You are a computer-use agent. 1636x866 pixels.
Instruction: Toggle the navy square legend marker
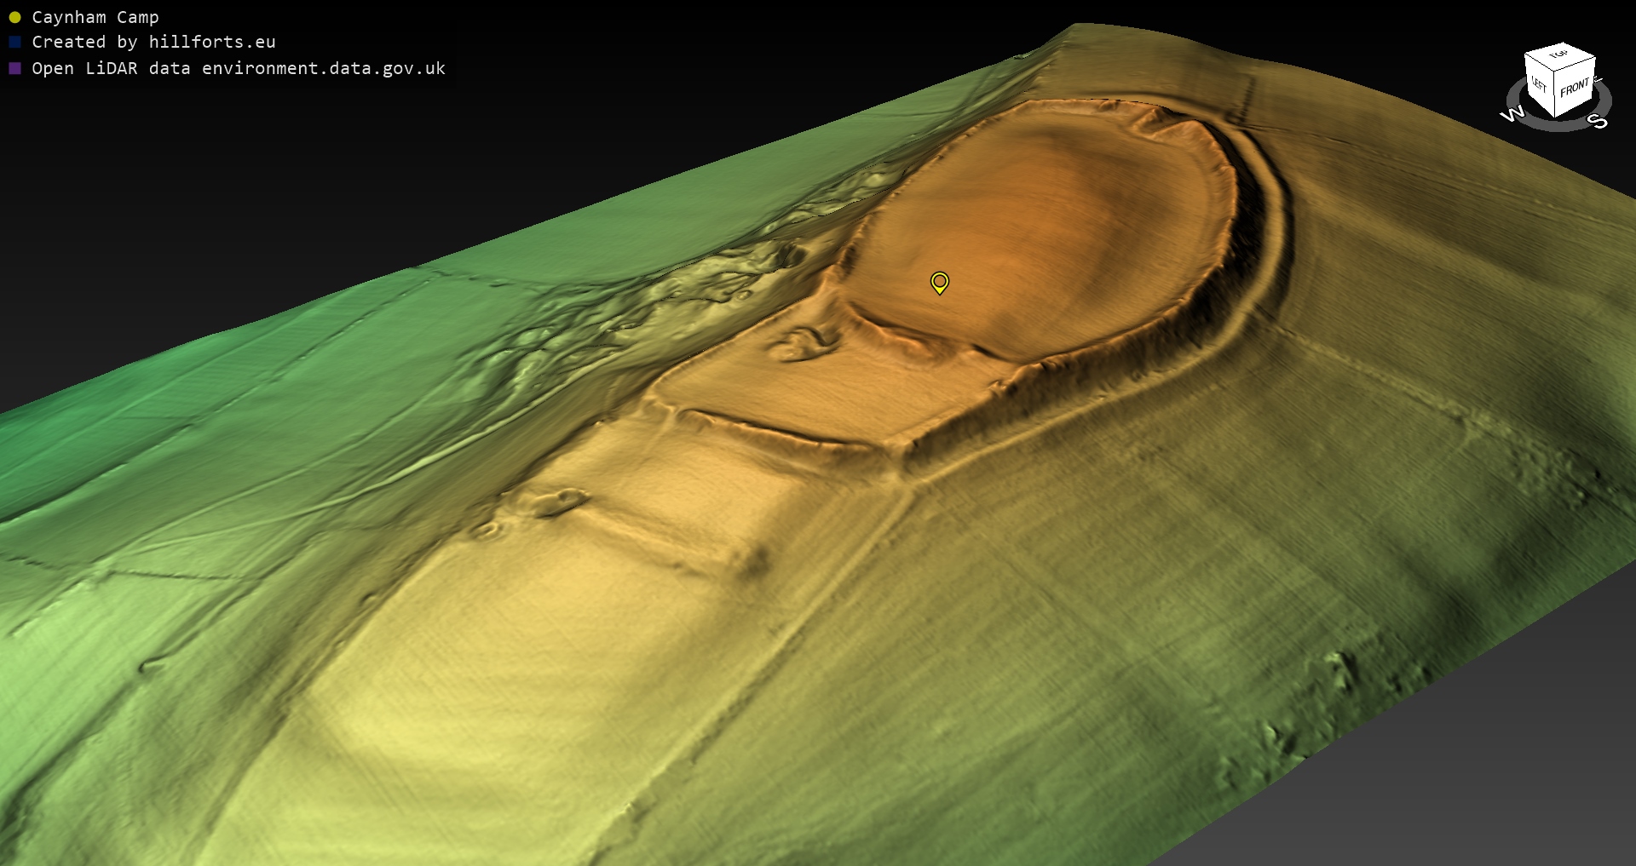(x=14, y=42)
